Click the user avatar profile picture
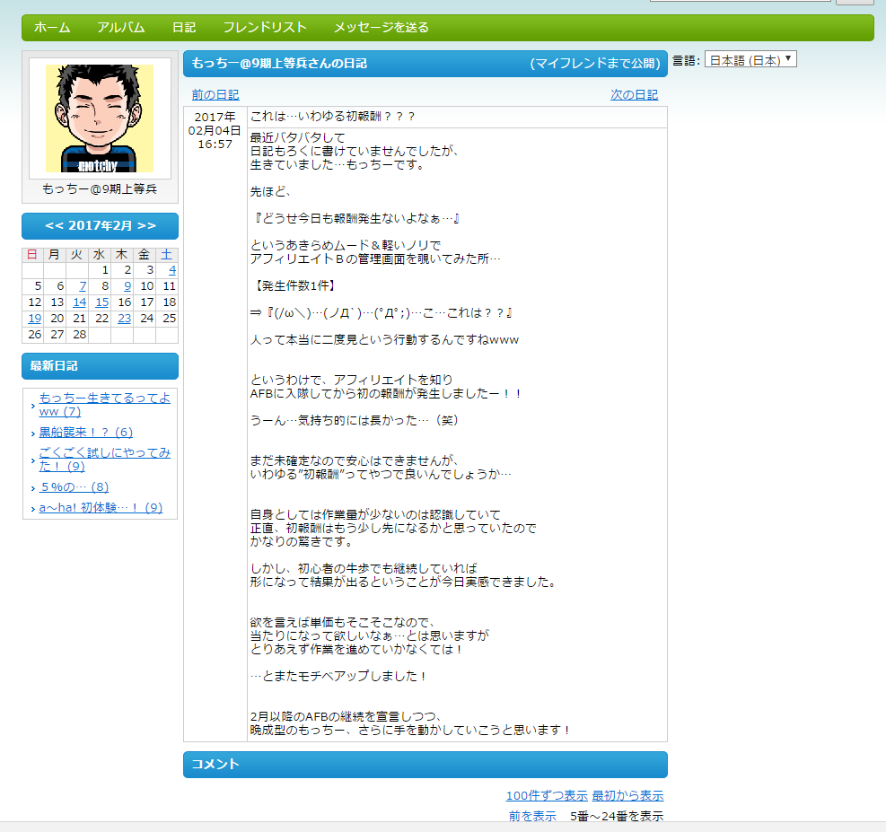The height and width of the screenshot is (832, 886). [x=100, y=118]
